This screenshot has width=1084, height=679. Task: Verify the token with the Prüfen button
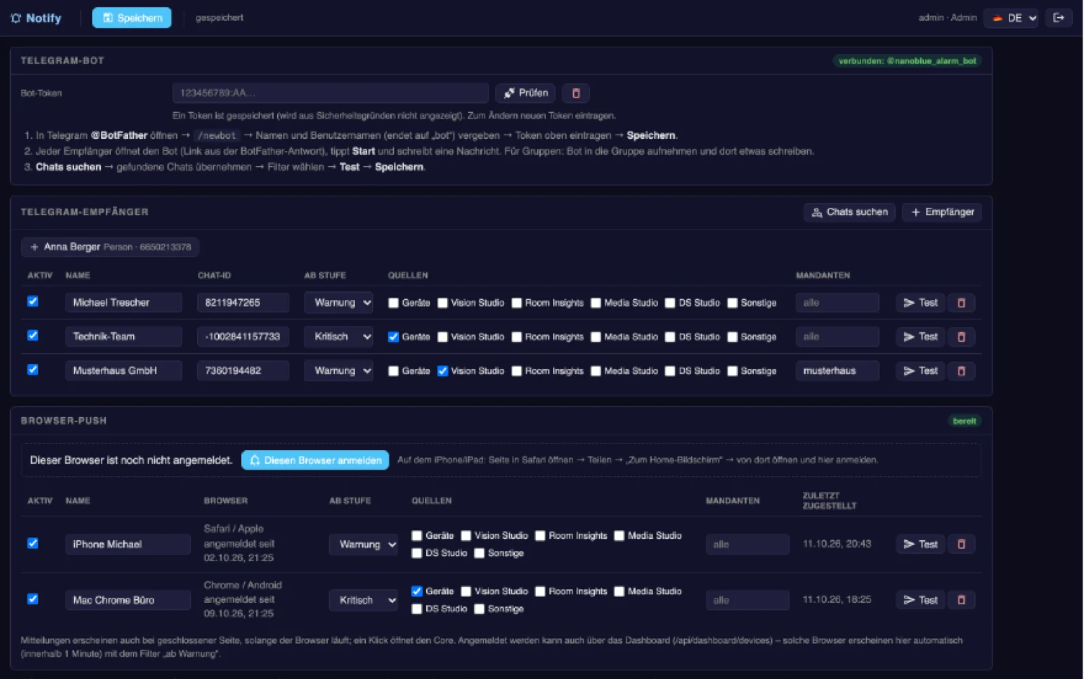click(x=525, y=93)
